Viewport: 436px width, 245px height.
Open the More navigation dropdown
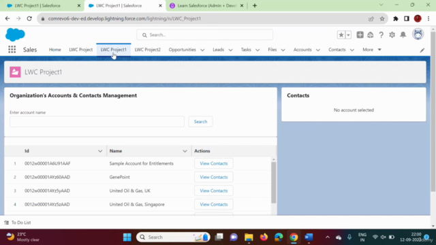tap(372, 50)
